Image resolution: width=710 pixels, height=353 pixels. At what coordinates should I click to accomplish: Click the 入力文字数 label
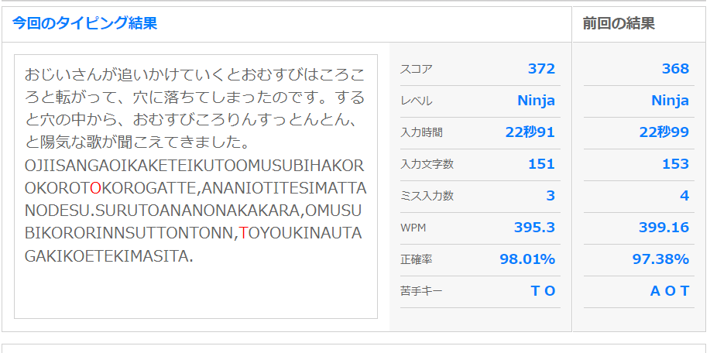click(x=427, y=164)
